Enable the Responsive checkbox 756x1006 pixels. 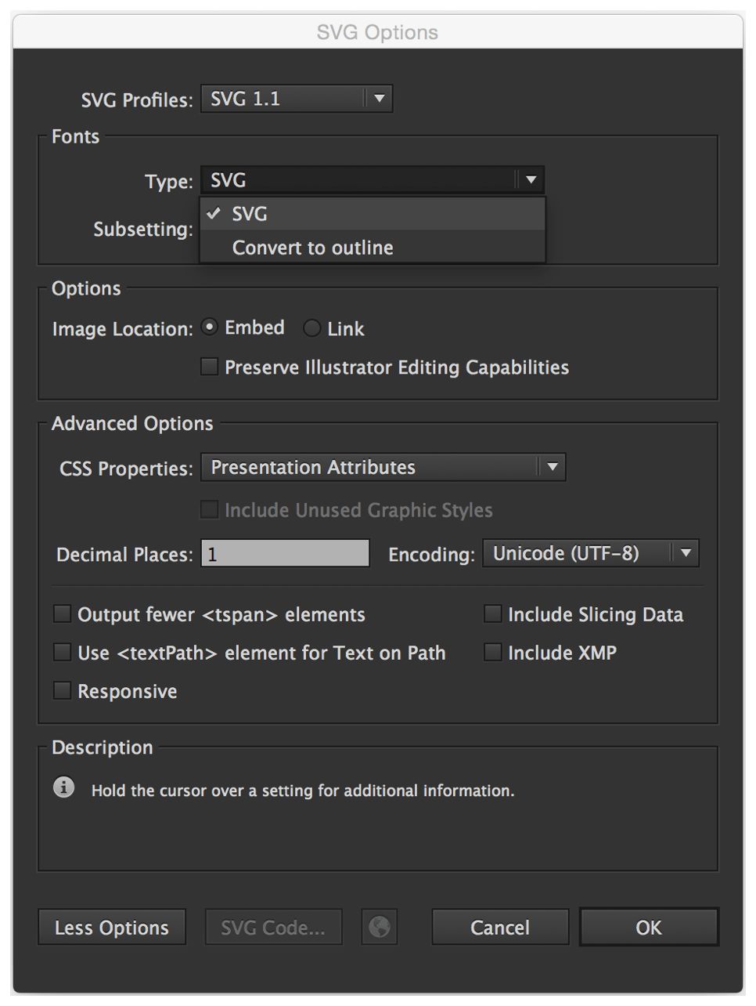click(62, 690)
